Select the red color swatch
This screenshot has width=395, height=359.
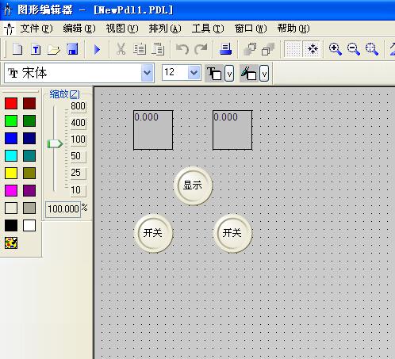click(11, 103)
